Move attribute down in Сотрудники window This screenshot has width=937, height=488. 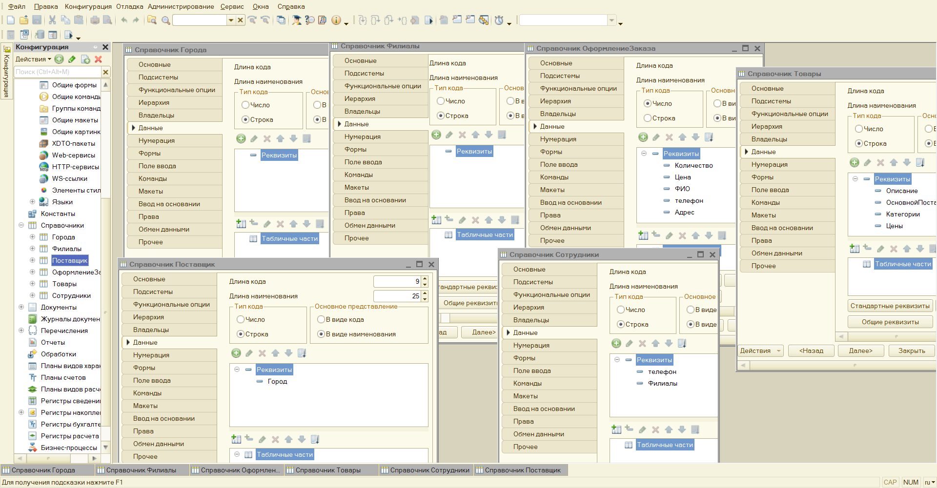tap(669, 343)
